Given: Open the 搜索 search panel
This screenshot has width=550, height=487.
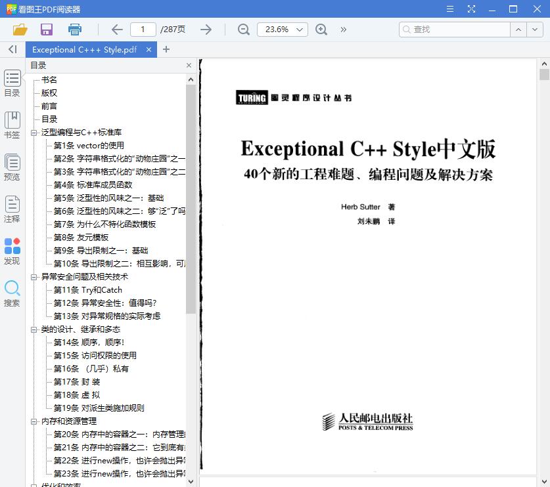Looking at the screenshot, I should click(12, 293).
